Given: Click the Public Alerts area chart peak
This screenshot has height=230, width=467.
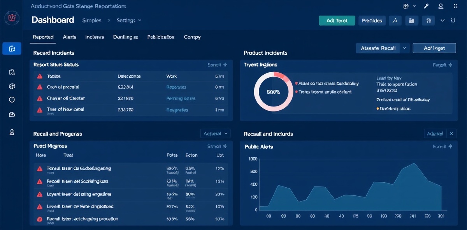Looking at the screenshot, I should pos(414,163).
